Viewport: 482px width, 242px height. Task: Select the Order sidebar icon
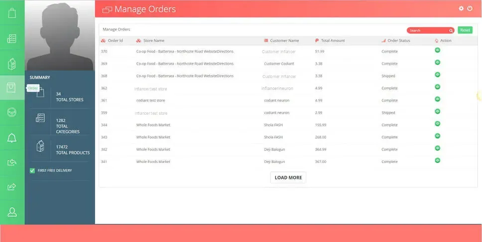(x=11, y=87)
